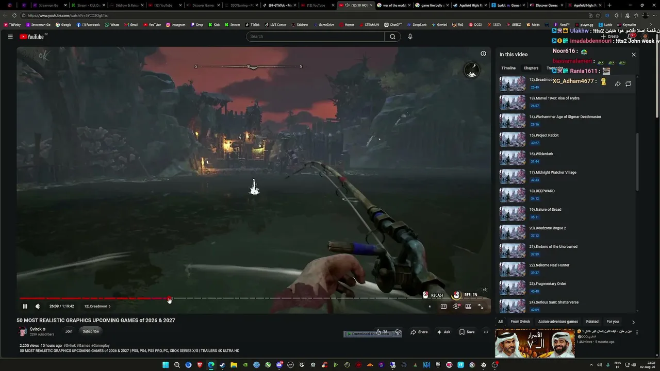Click the 40:40 timestamp for Fragmentary Order
660x371 pixels.
[535, 292]
